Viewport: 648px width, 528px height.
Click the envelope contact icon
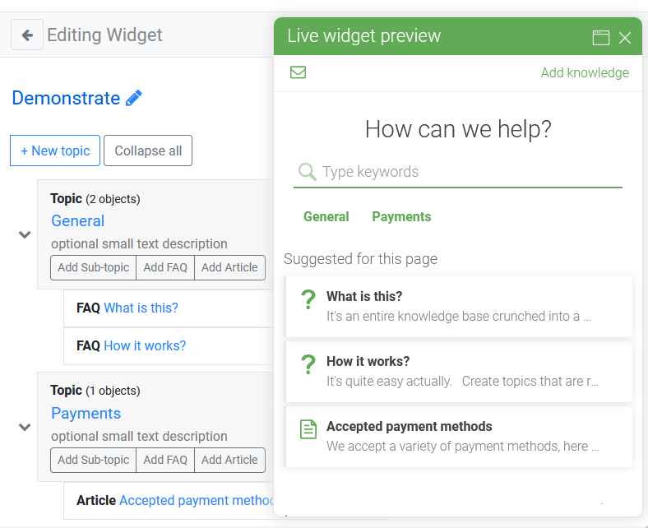pos(298,72)
